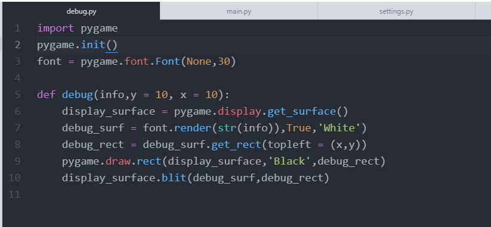491x227 pixels.
Task: Click line number 1 in the gutter
Action: pyautogui.click(x=17, y=29)
